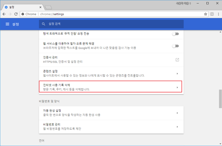Click 자동 완성 설정 row title

[52, 111]
